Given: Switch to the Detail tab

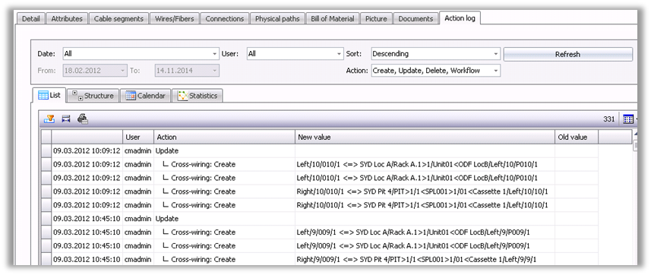Looking at the screenshot, I should coord(30,19).
